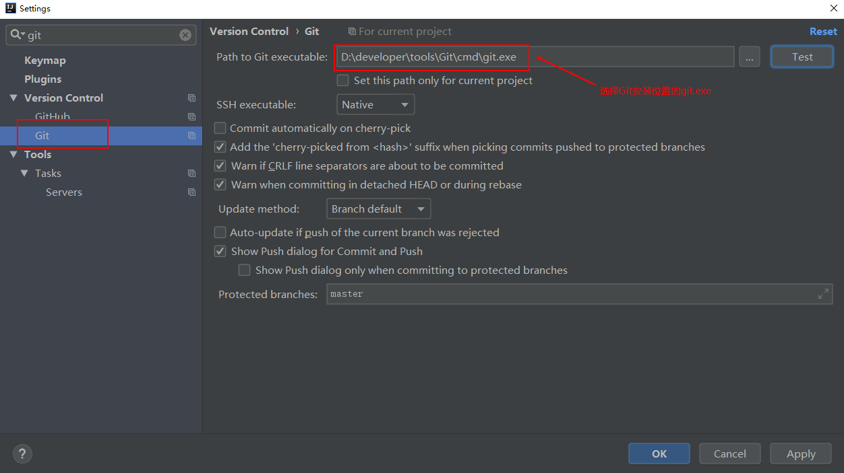
Task: Click project-level icon beside Version Control
Action: (191, 98)
